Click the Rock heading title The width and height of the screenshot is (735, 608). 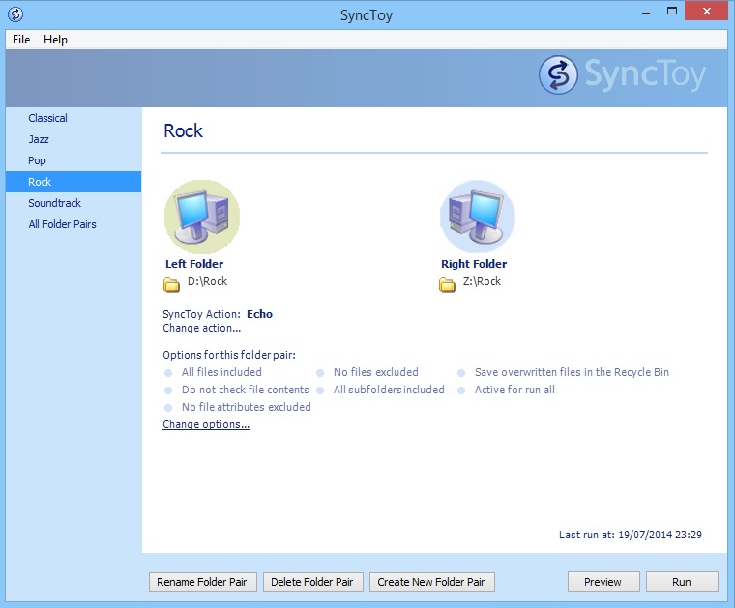pyautogui.click(x=184, y=130)
